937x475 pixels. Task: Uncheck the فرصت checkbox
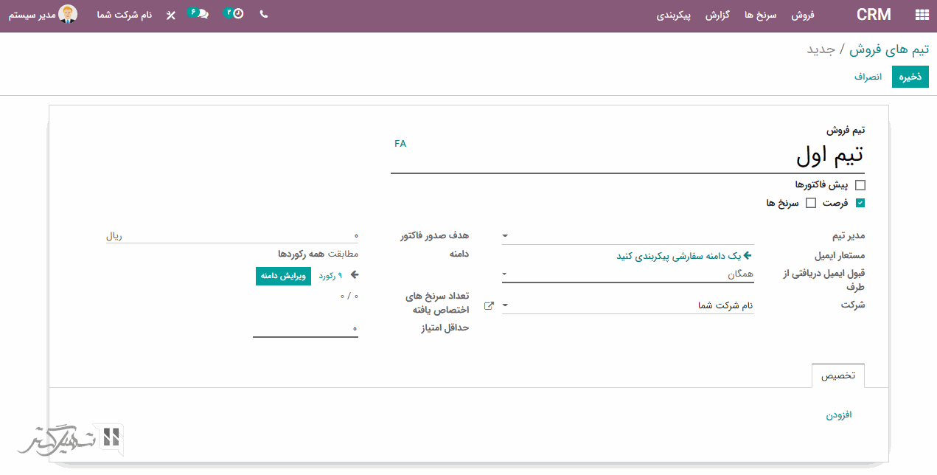coord(860,202)
